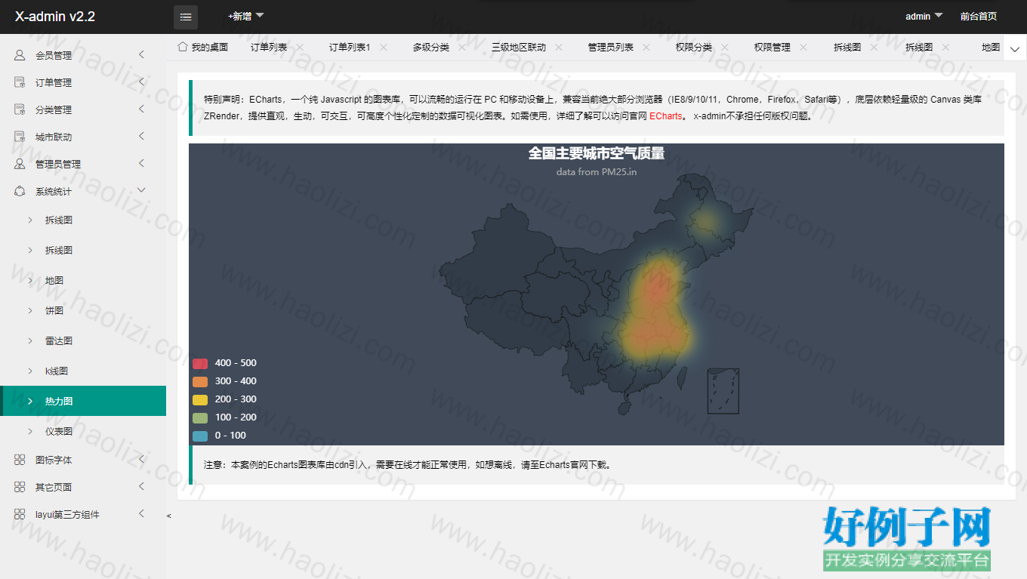Toggle the 400 - 500 legend range
Viewport: 1027px width, 579px height.
[x=200, y=363]
